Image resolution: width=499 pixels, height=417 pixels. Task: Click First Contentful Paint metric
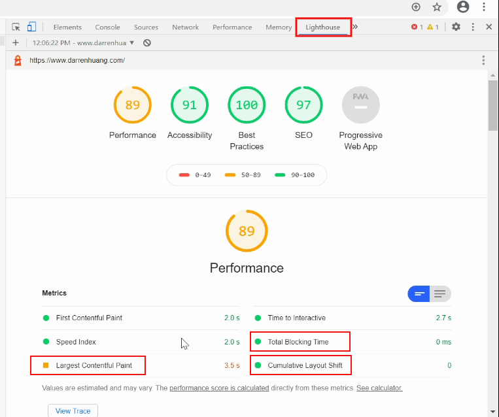141,318
